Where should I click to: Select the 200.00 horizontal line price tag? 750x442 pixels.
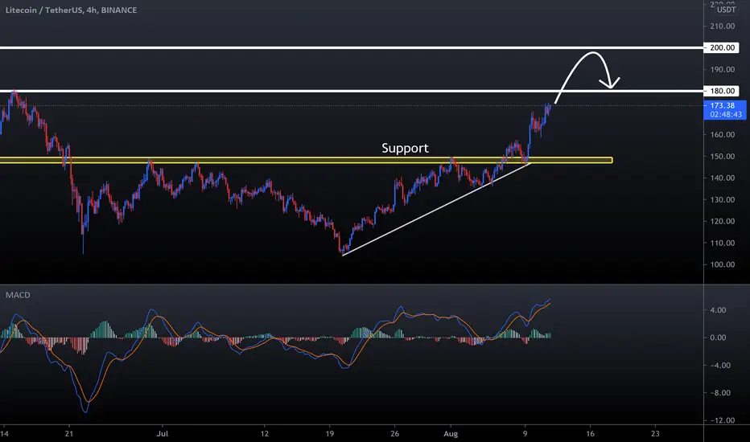pos(722,47)
